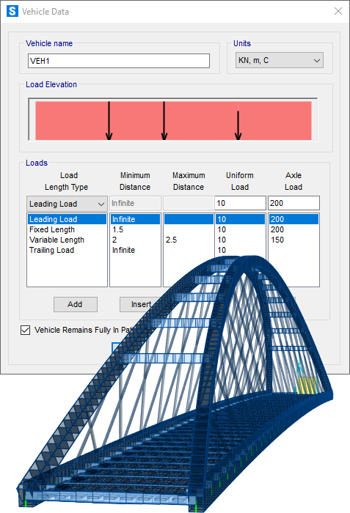Viewport: 350px width, 513px height.
Task: Click the first axle arrow in Load Elevation
Action: [x=109, y=120]
